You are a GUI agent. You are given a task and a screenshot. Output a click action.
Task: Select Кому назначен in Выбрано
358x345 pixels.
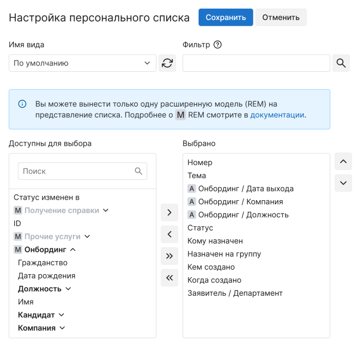click(215, 241)
